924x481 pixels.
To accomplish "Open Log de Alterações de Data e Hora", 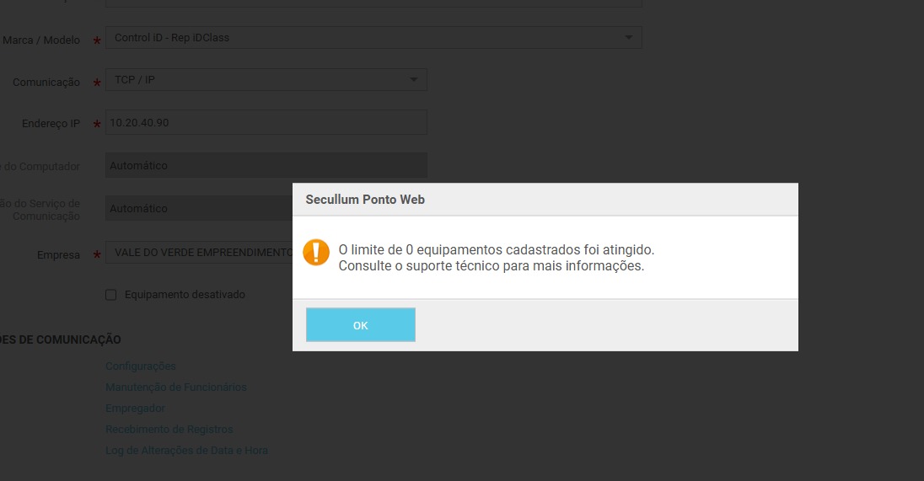I will 186,451.
